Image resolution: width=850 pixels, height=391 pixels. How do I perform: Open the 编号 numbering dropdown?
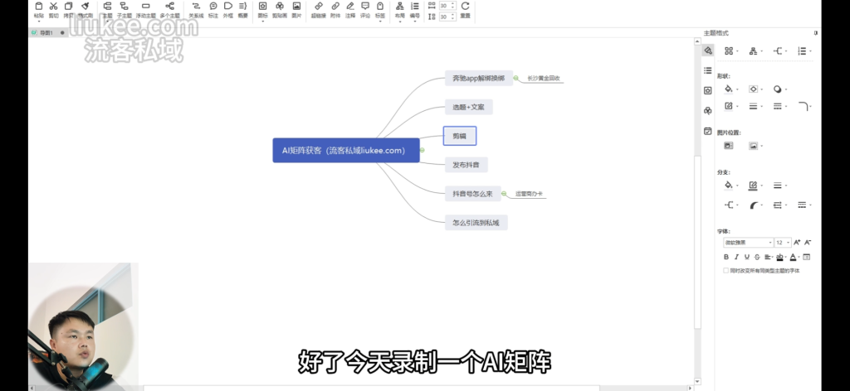point(415,22)
